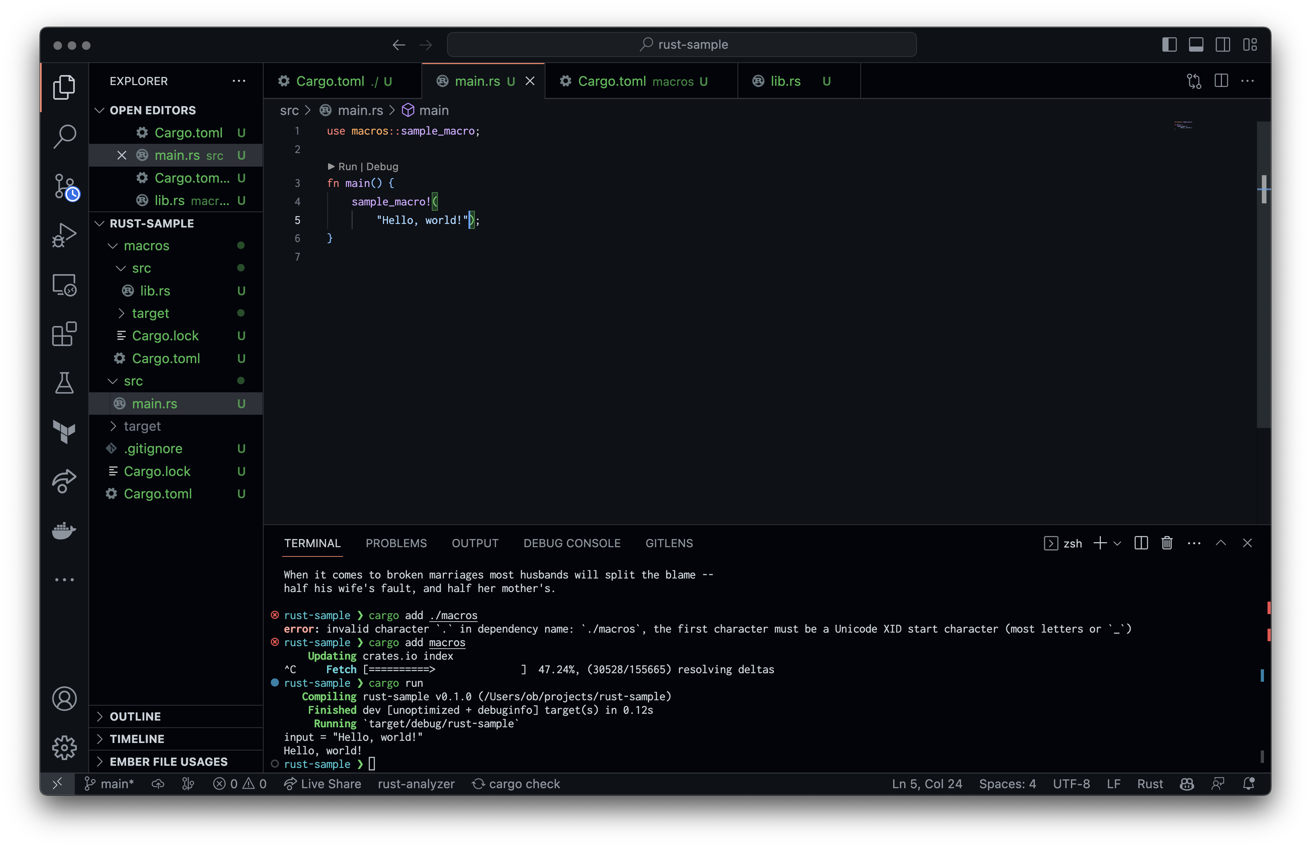Click Run code lens above main

pos(347,166)
